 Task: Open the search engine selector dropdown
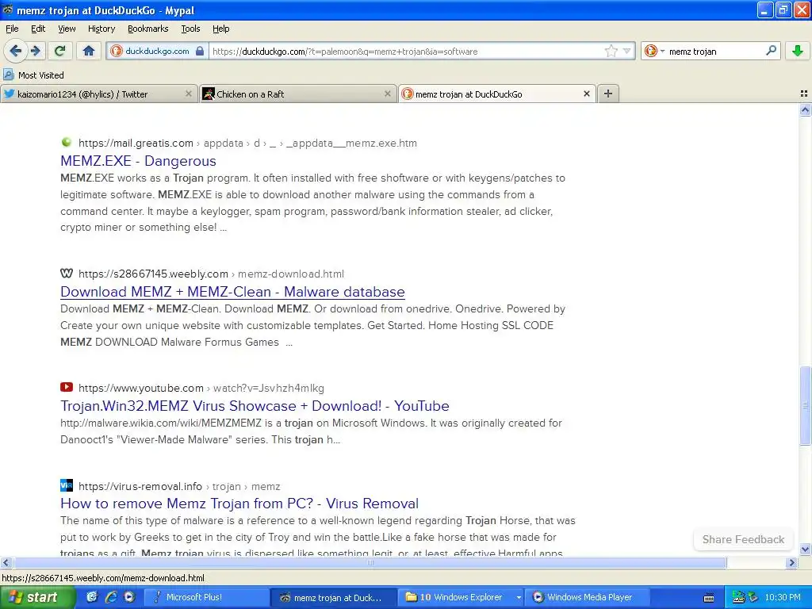pyautogui.click(x=654, y=51)
